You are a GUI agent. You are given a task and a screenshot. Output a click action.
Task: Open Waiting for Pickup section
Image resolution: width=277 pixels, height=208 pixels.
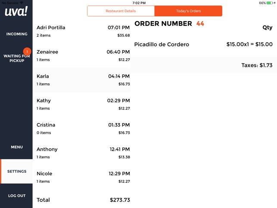[x=17, y=58]
